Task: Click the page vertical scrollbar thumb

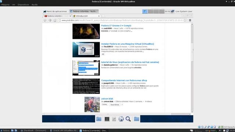Action: [192, 52]
